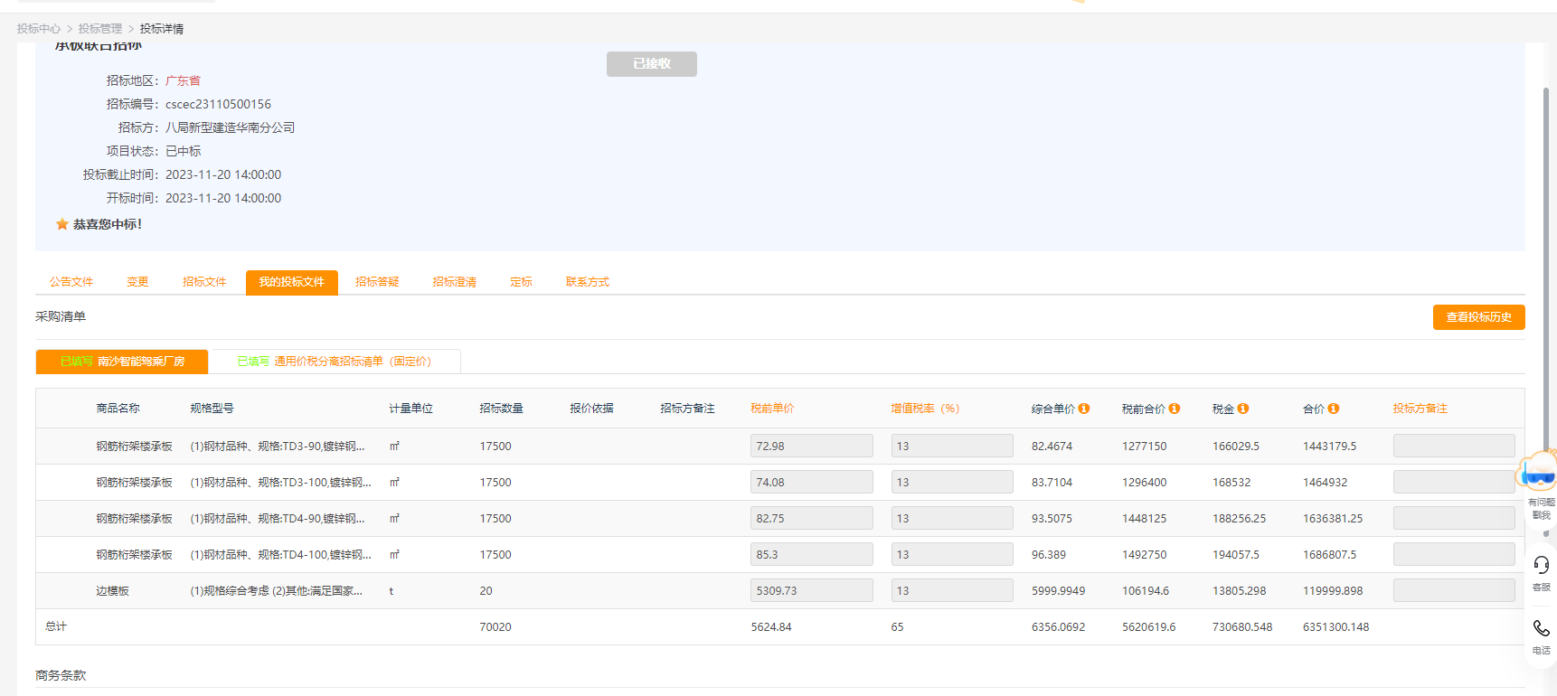Click the 税前单价 field showing 72.98

(x=811, y=446)
